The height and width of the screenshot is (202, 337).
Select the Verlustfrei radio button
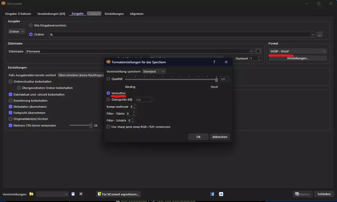click(108, 93)
